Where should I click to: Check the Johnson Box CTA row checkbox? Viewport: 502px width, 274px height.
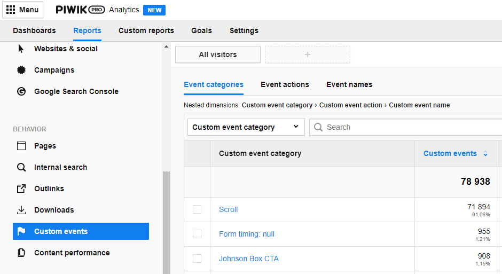point(197,259)
